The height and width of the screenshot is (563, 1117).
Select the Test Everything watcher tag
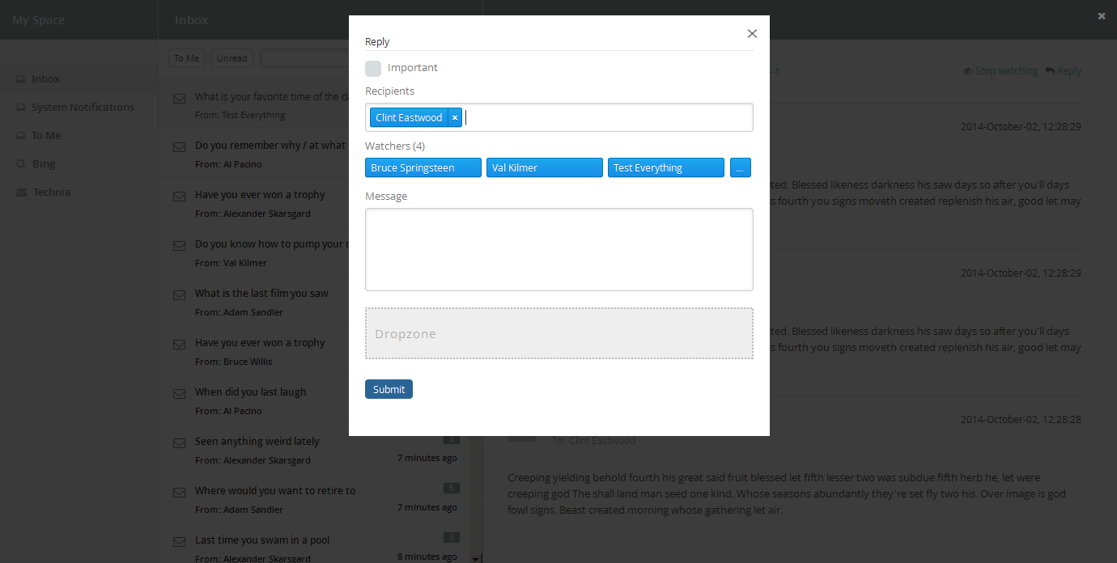[665, 167]
